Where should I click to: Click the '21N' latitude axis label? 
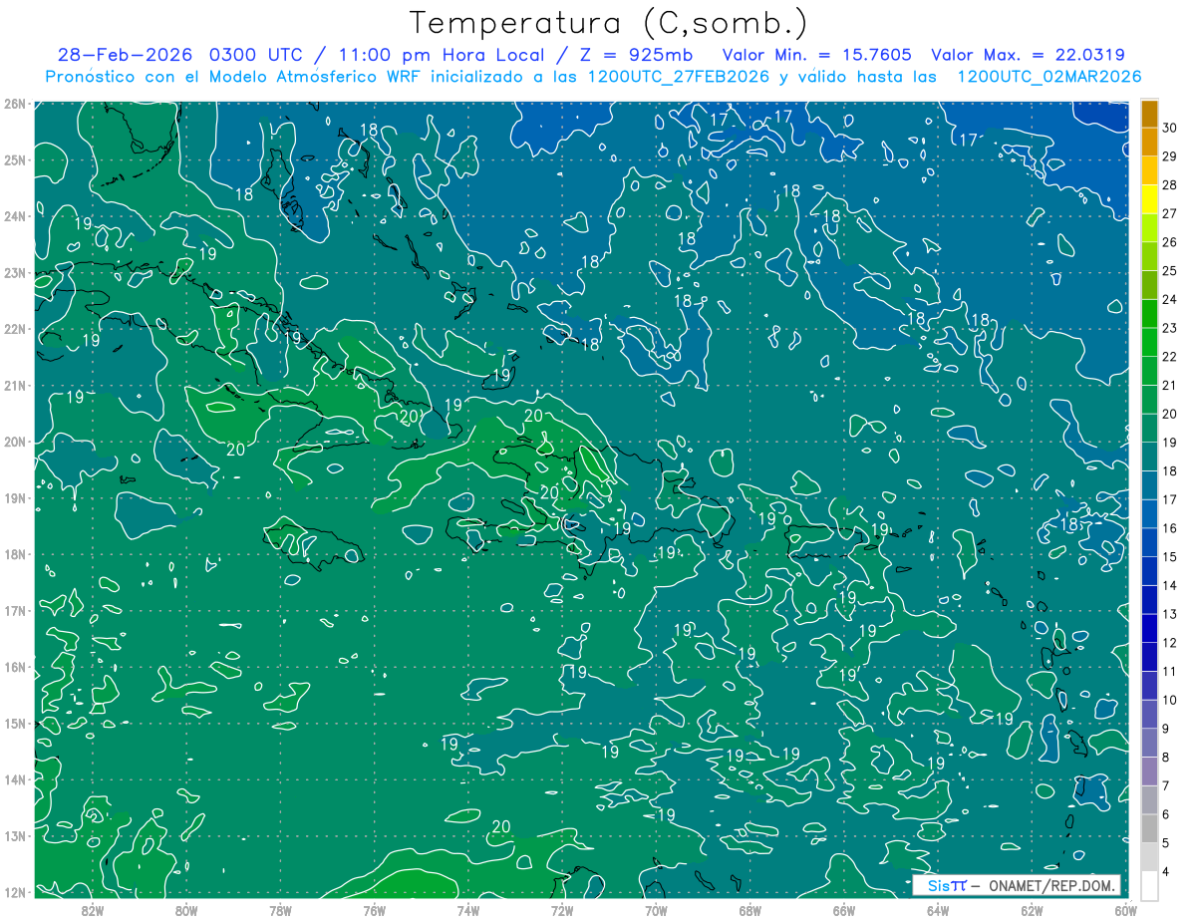tap(14, 385)
